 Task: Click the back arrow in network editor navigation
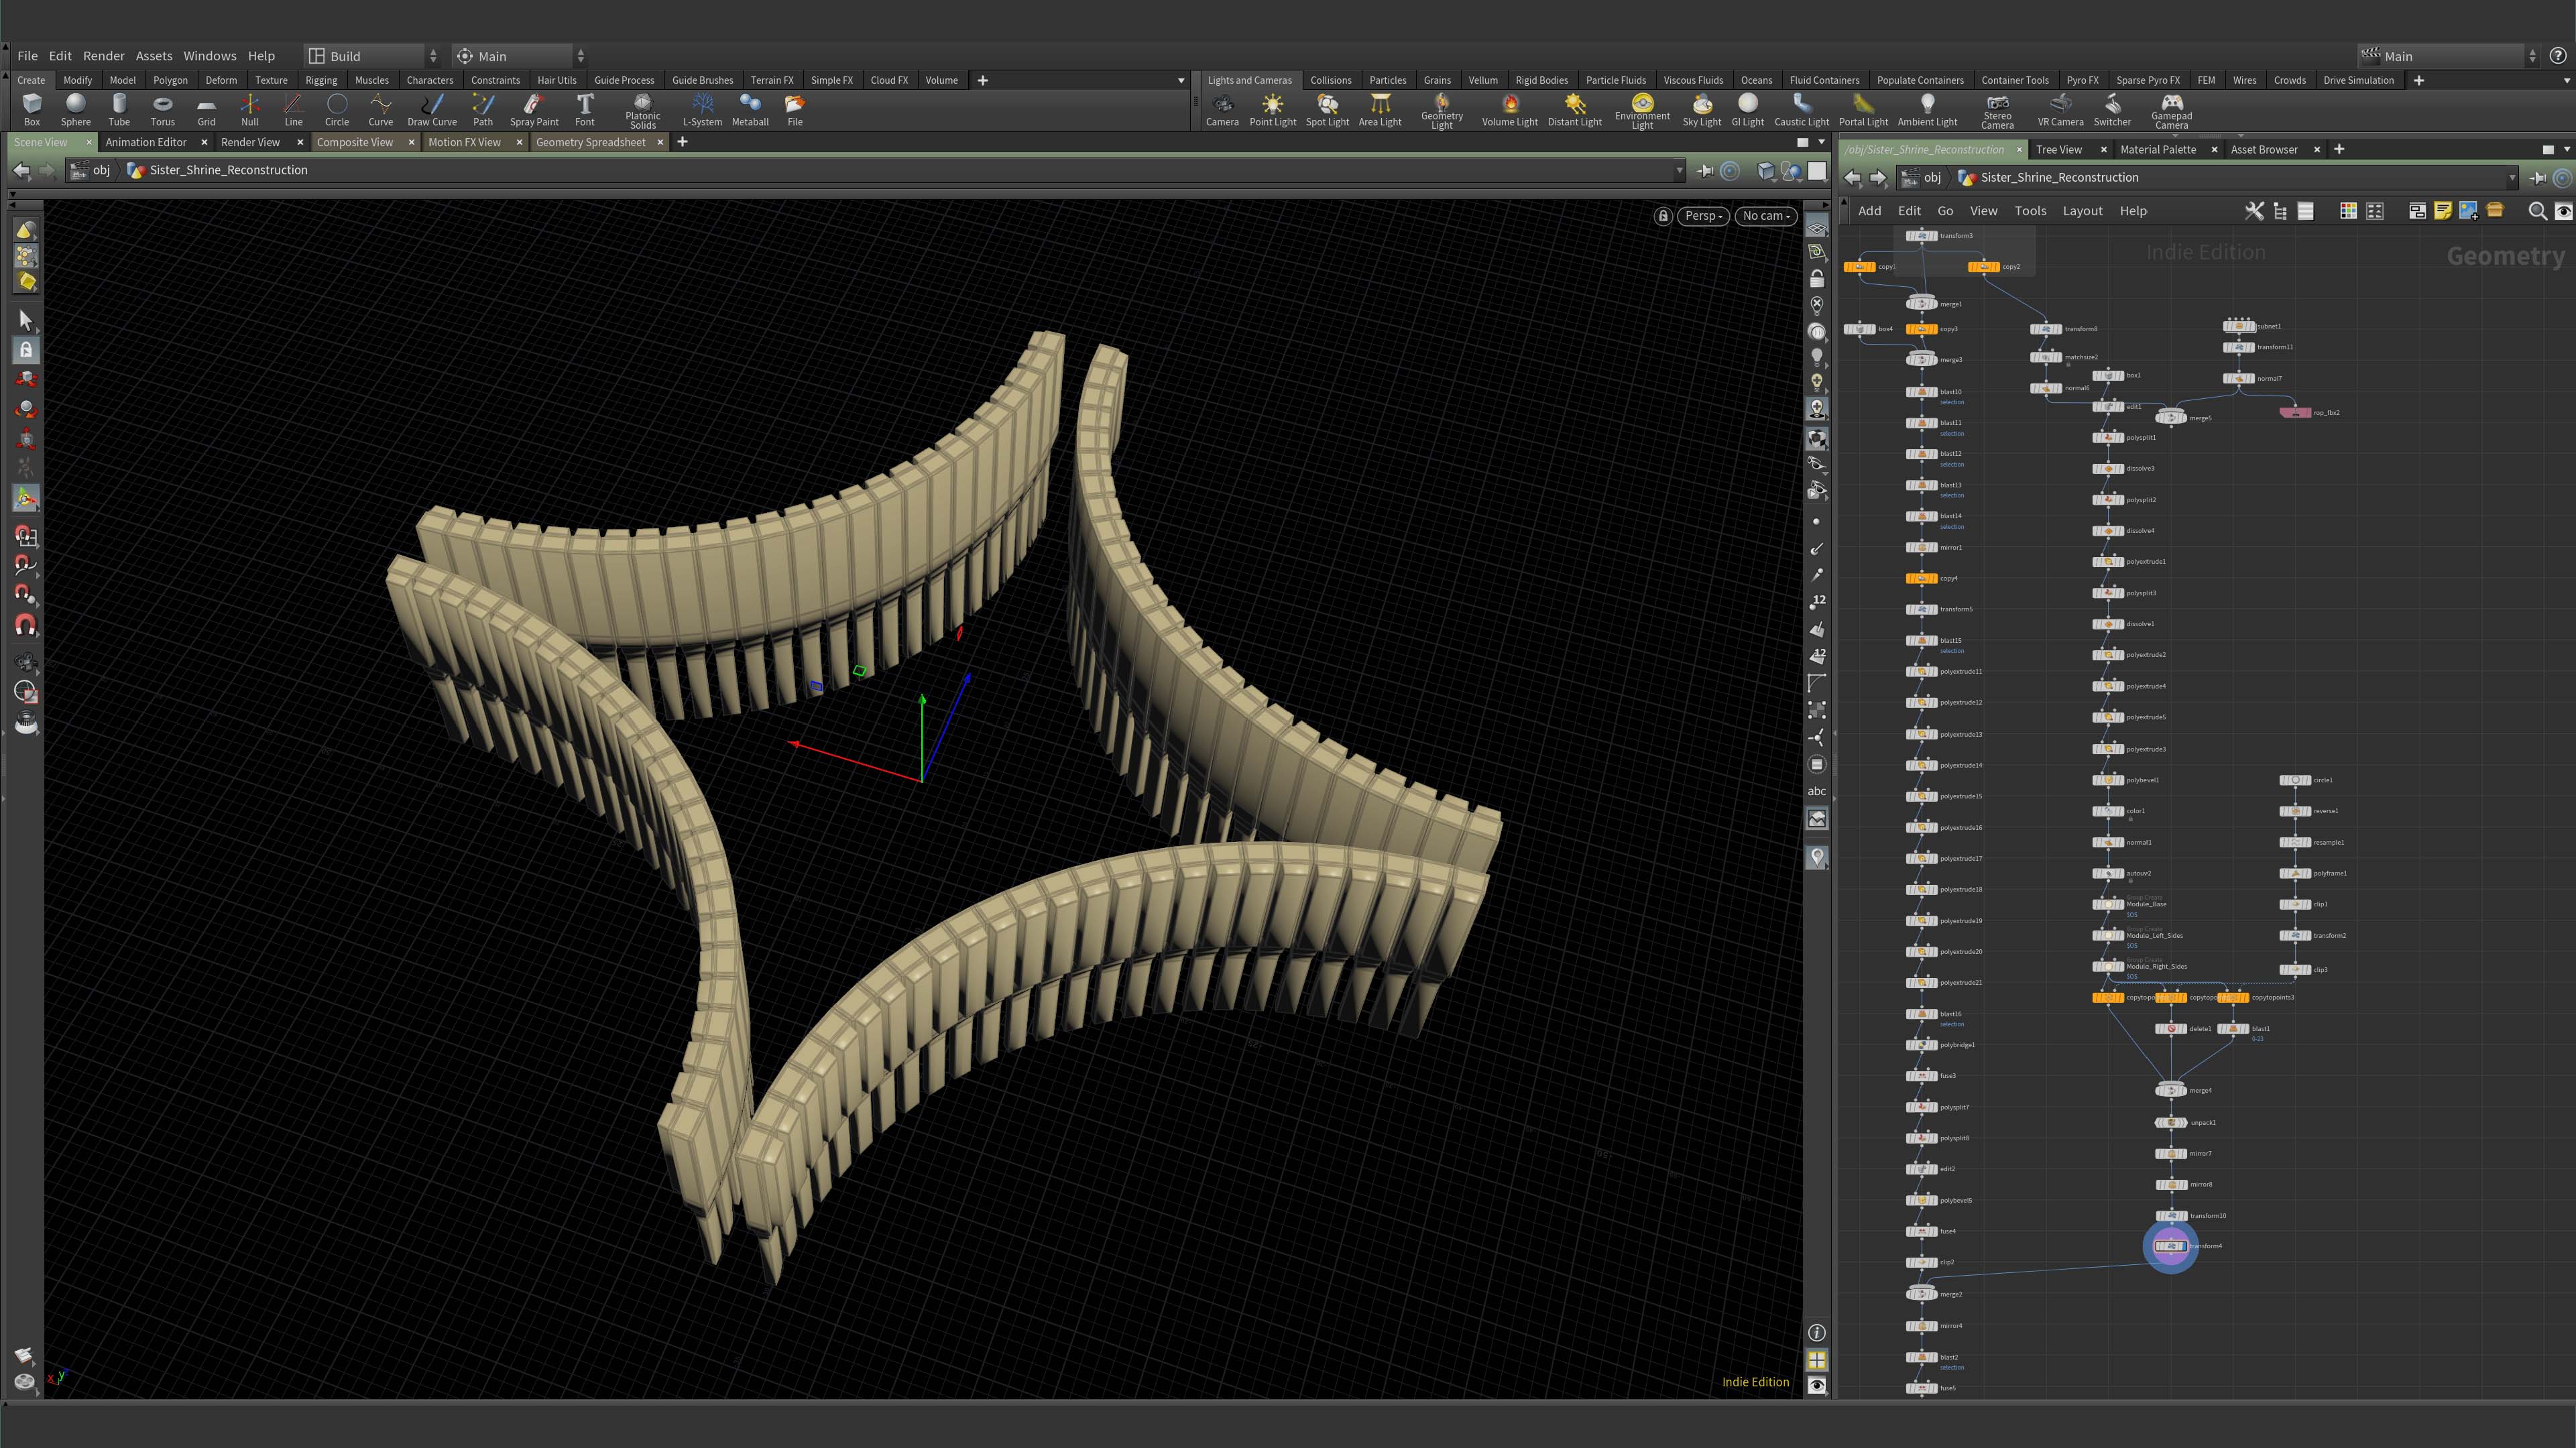click(x=1853, y=177)
